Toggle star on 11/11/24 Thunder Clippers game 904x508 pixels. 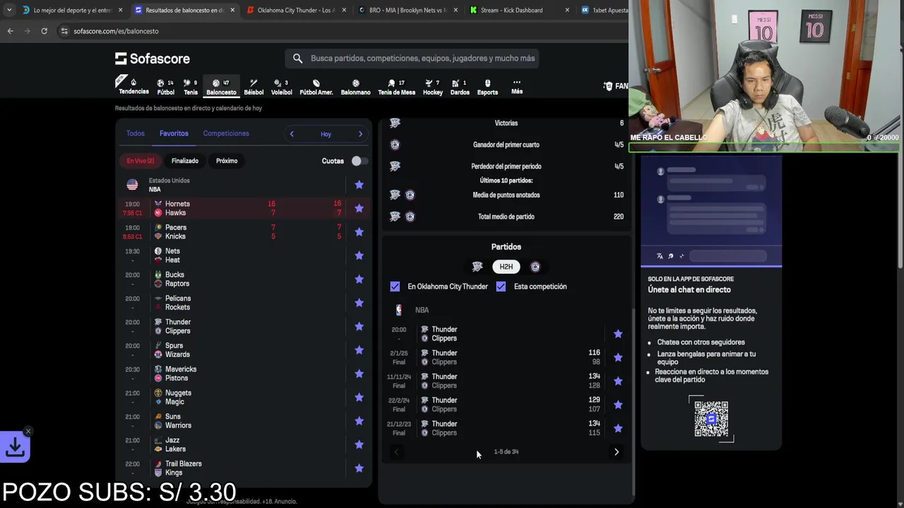(618, 381)
